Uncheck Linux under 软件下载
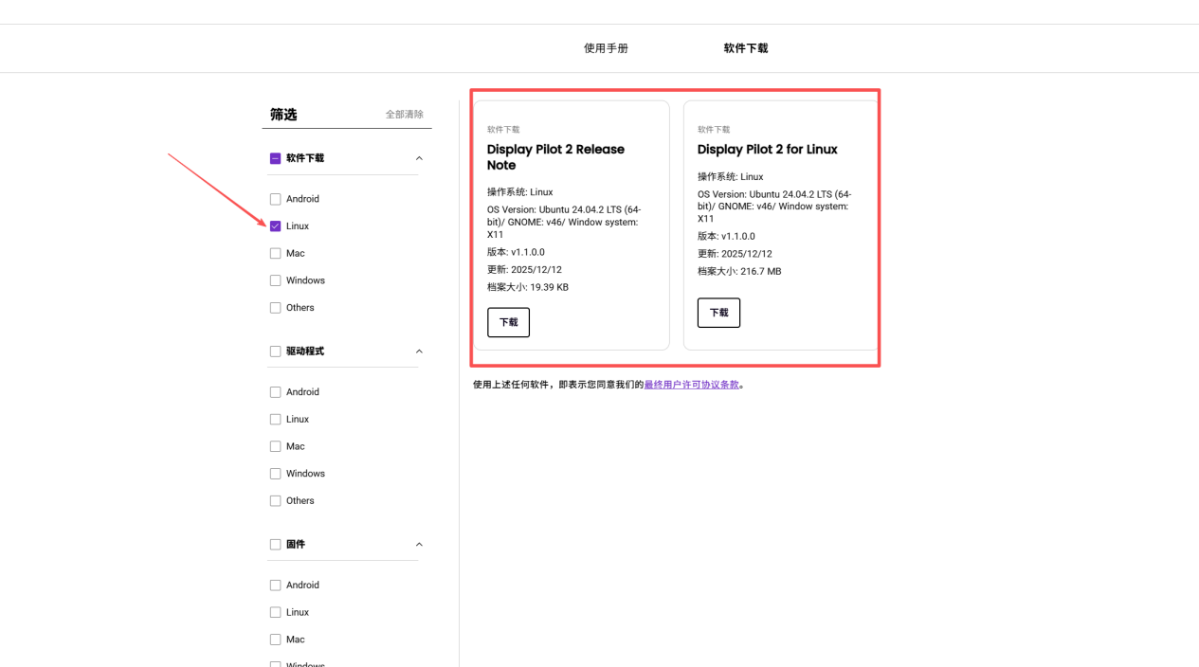Image resolution: width=1199 pixels, height=667 pixels. pyautogui.click(x=276, y=226)
